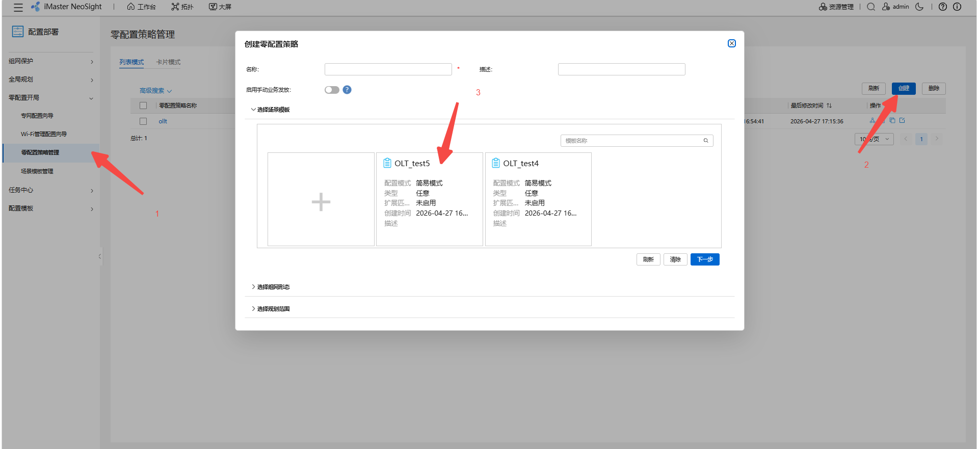Viewport: 978px width, 449px height.
Task: Click the template search magnifier icon
Action: [706, 141]
